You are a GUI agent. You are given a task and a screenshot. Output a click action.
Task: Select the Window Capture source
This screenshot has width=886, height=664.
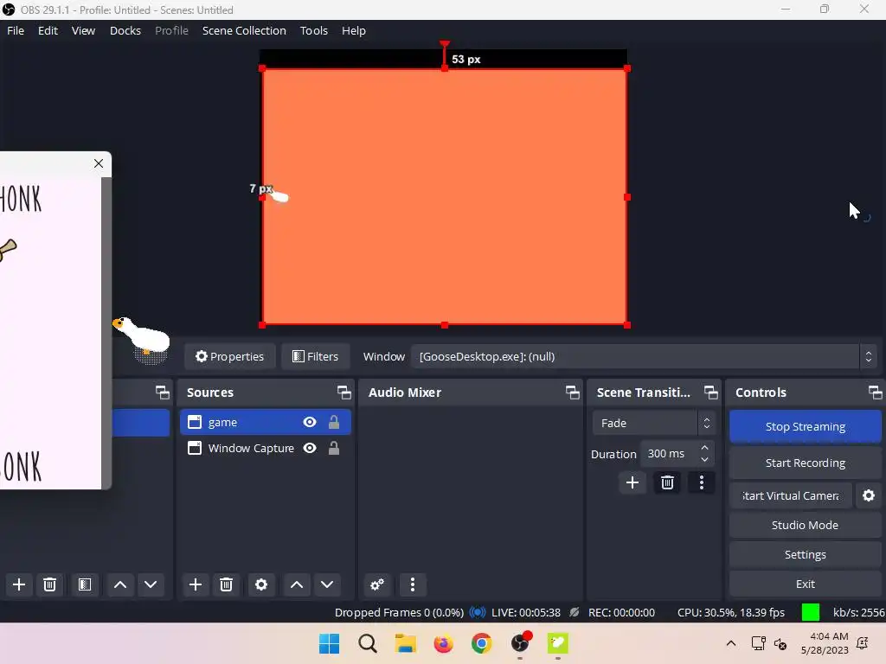265,449
